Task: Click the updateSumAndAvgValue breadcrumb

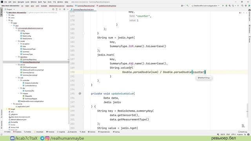Action: [107, 6]
